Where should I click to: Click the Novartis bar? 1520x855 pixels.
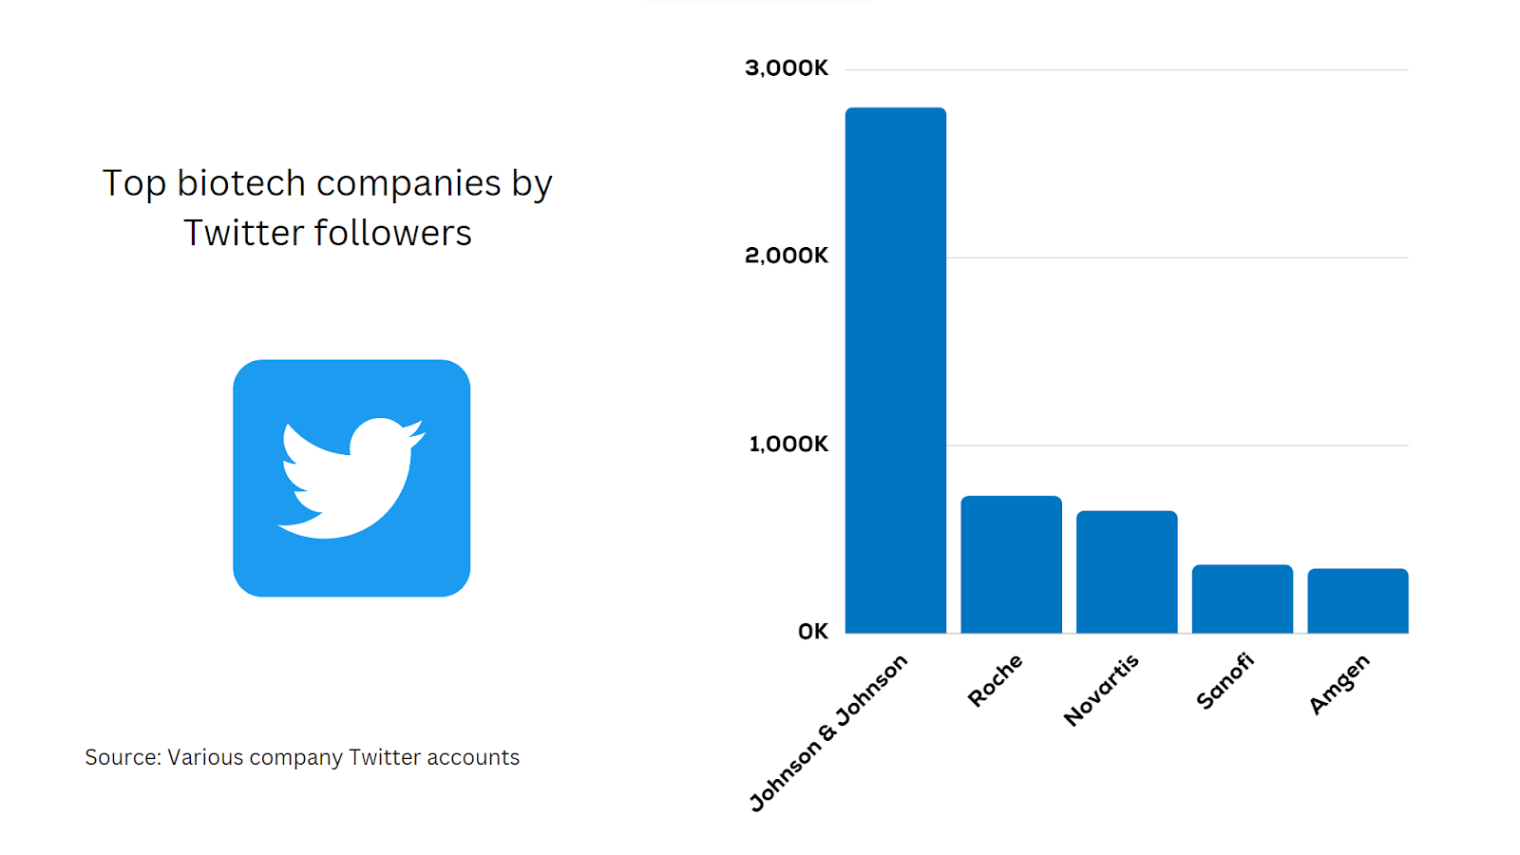[1127, 572]
